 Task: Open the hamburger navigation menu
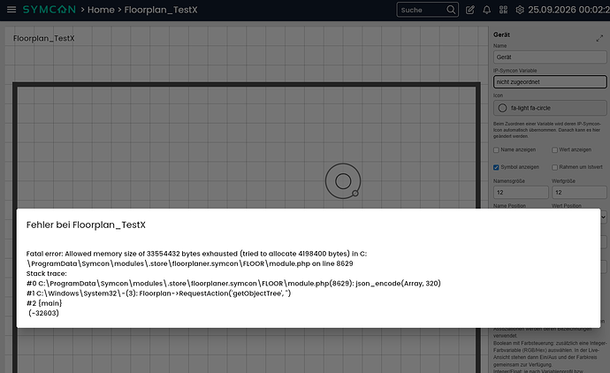point(11,10)
